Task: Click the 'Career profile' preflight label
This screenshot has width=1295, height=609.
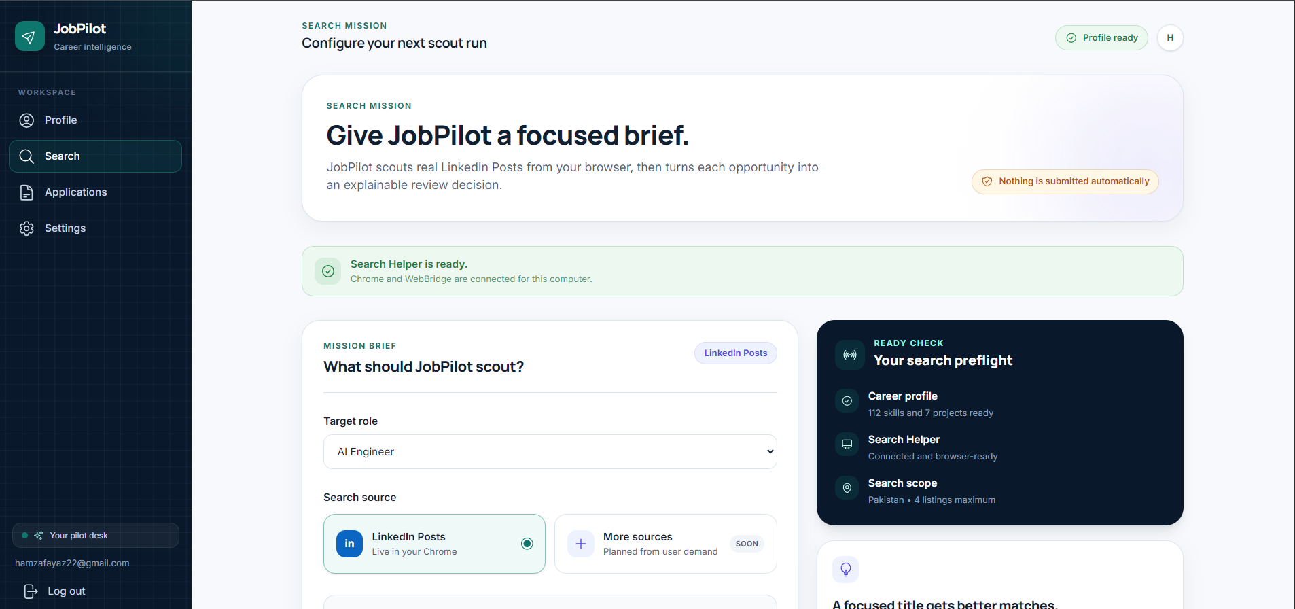Action: pyautogui.click(x=903, y=396)
